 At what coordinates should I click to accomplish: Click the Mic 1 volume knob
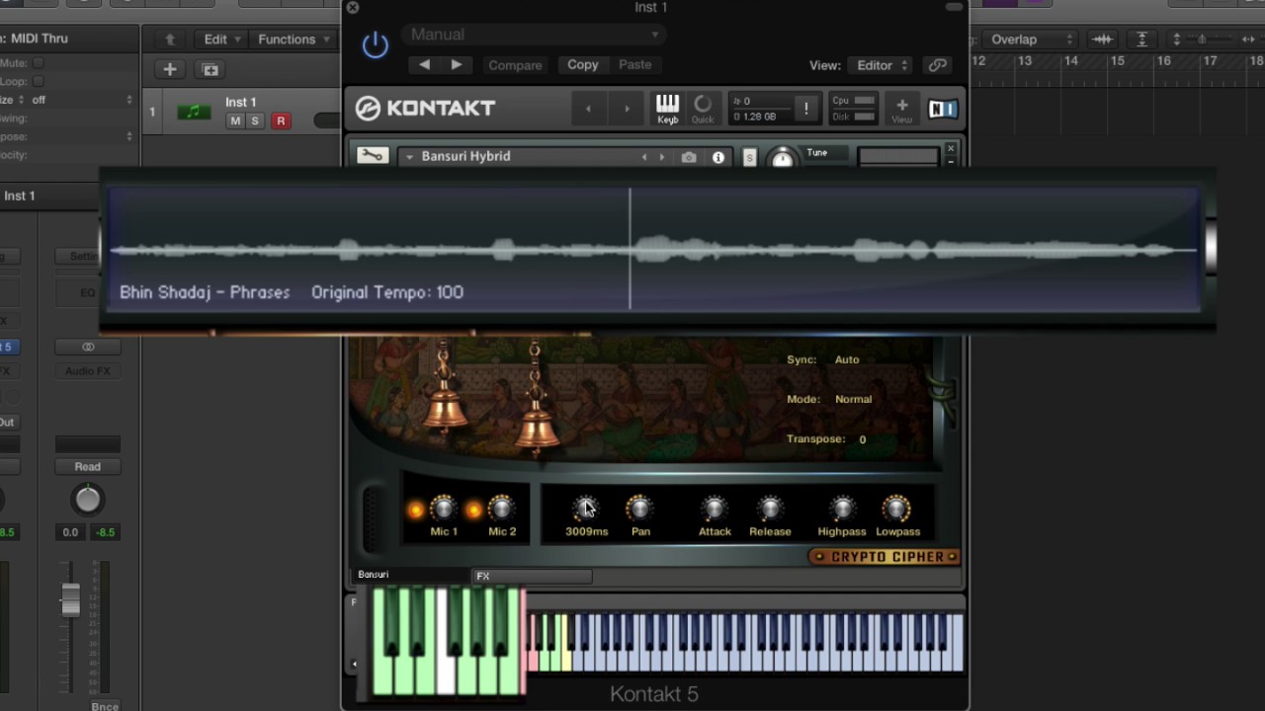pyautogui.click(x=444, y=509)
